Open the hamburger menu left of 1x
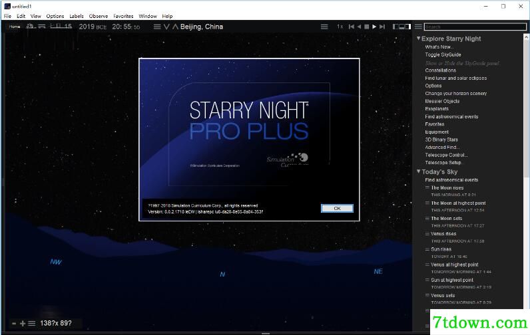The image size is (530, 335). (x=324, y=27)
